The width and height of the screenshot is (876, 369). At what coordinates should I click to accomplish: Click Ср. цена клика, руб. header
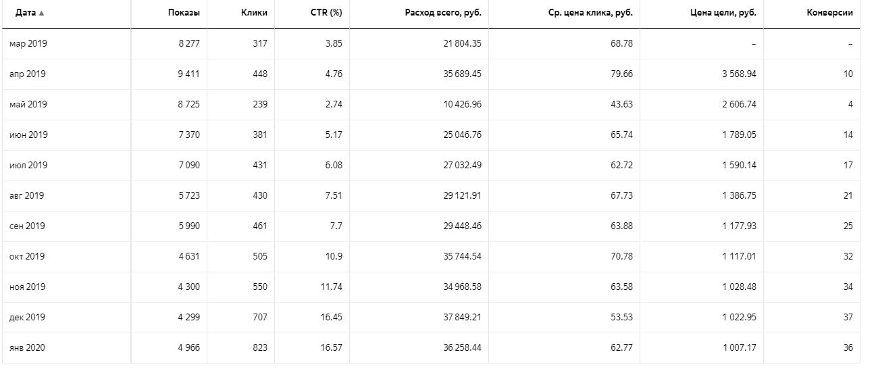pyautogui.click(x=590, y=13)
